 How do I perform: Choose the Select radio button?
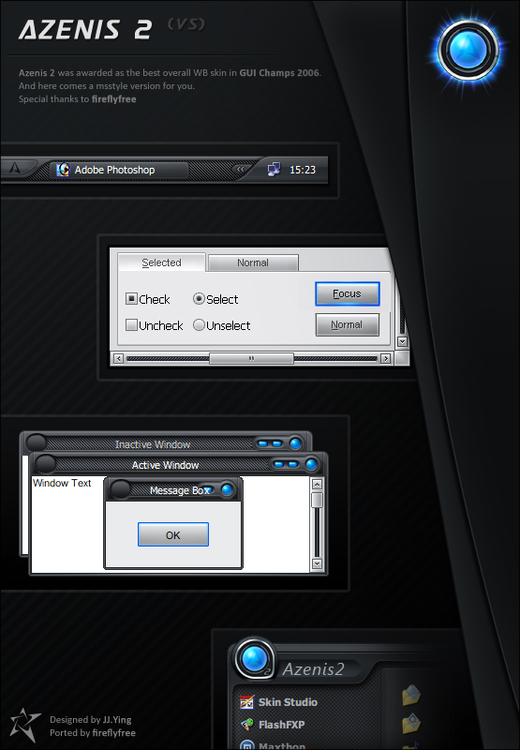[x=199, y=299]
